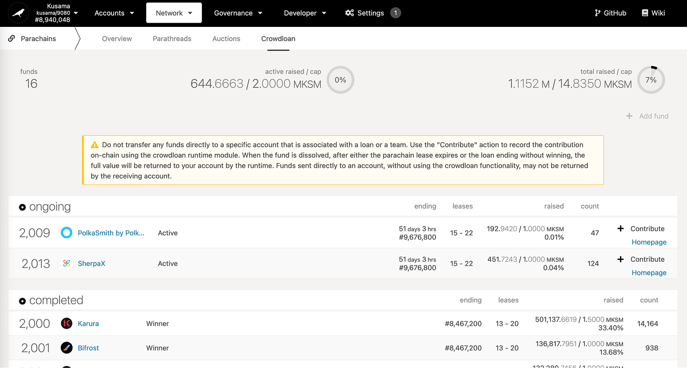Click the PolkaSmith round logo icon

(x=67, y=233)
